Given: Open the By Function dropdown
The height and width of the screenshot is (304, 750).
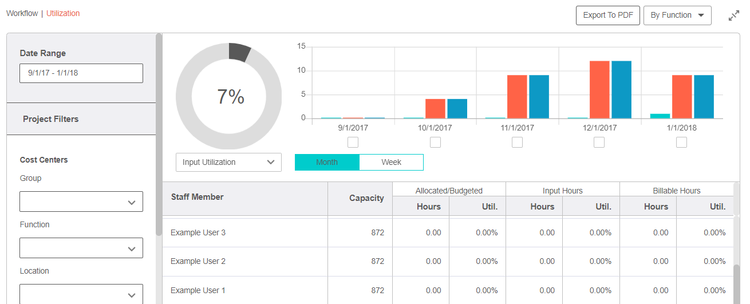Looking at the screenshot, I should (677, 15).
